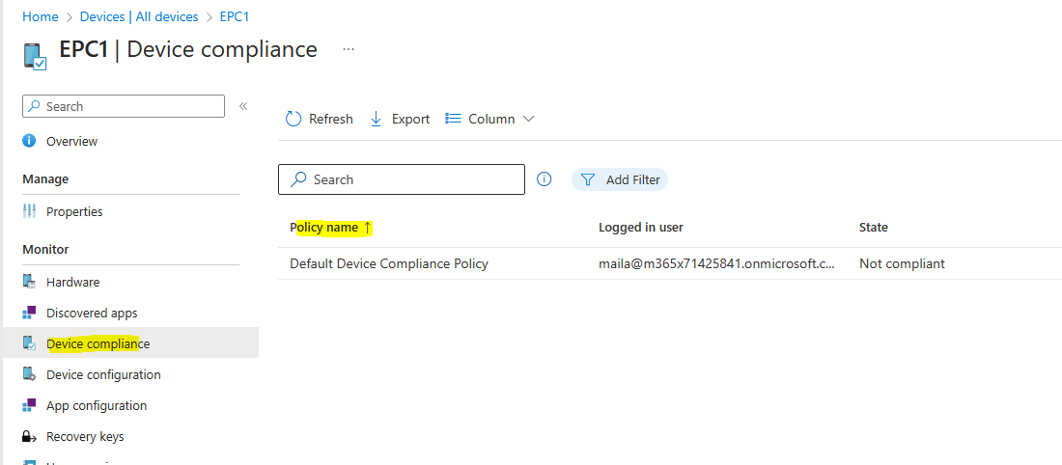Open Device configuration
1062x465 pixels.
[x=103, y=375]
